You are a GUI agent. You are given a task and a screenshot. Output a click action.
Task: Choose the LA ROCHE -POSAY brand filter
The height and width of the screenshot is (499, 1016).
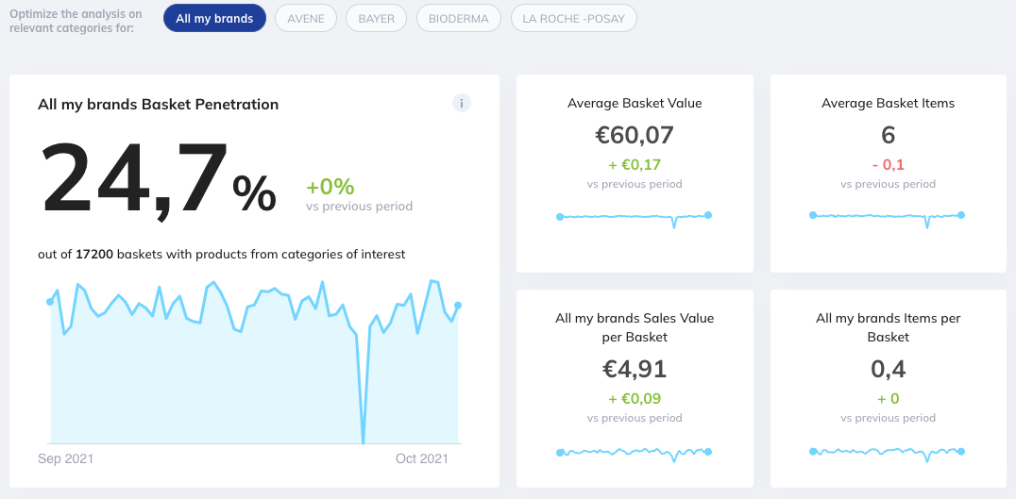(574, 18)
